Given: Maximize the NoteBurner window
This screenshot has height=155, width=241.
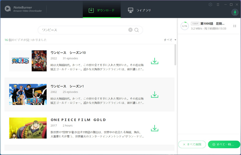Looking at the screenshot, I should tap(231, 4).
